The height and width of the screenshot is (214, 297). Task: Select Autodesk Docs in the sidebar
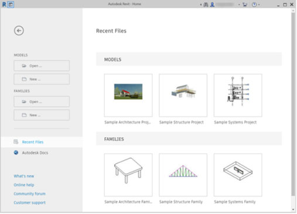[42, 152]
